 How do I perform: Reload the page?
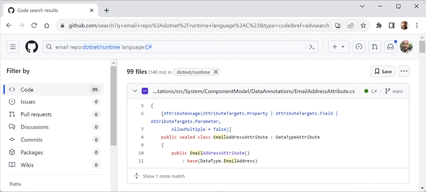[34, 26]
